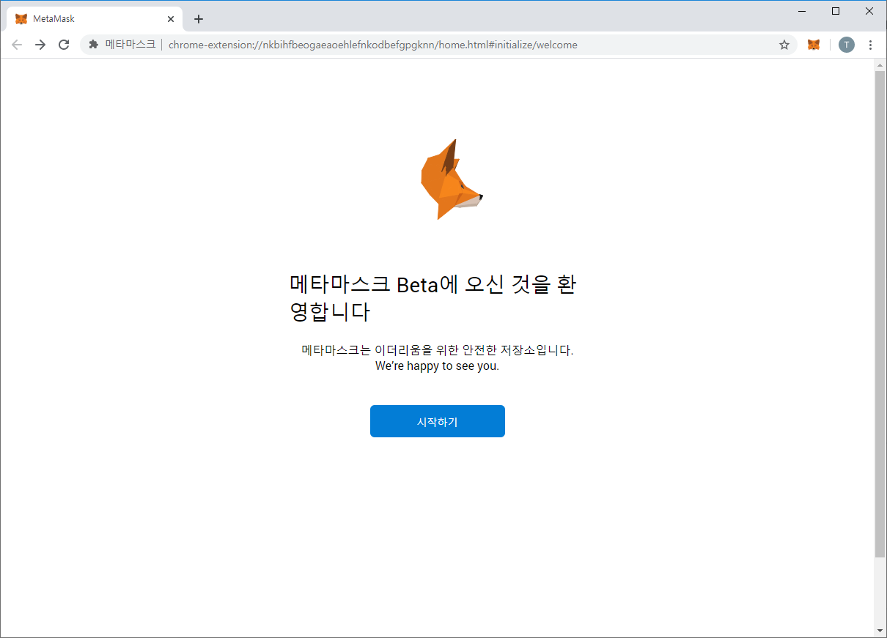Click the scrollbar down arrow
Image resolution: width=887 pixels, height=638 pixels.
point(880,631)
